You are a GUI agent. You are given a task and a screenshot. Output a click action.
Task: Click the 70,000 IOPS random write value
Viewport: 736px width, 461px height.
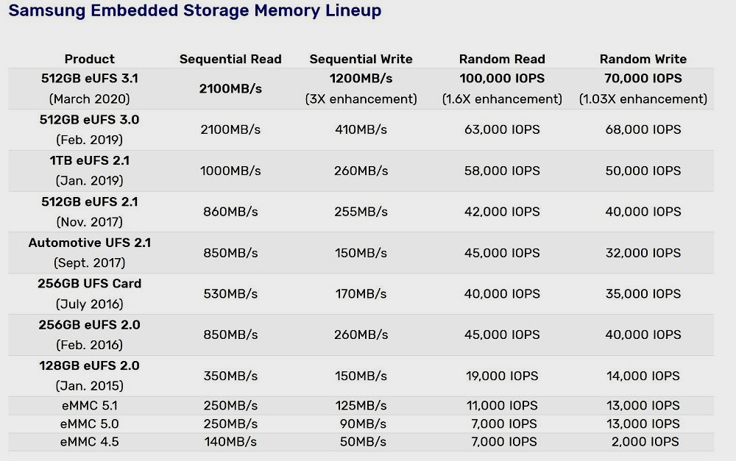pos(643,78)
